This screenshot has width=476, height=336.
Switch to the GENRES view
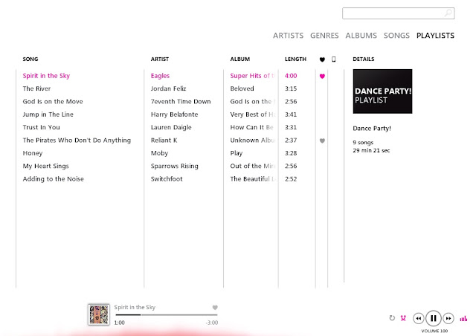(324, 36)
